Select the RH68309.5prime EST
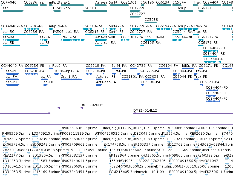The width and height of the screenshot is (233, 176). (4, 136)
